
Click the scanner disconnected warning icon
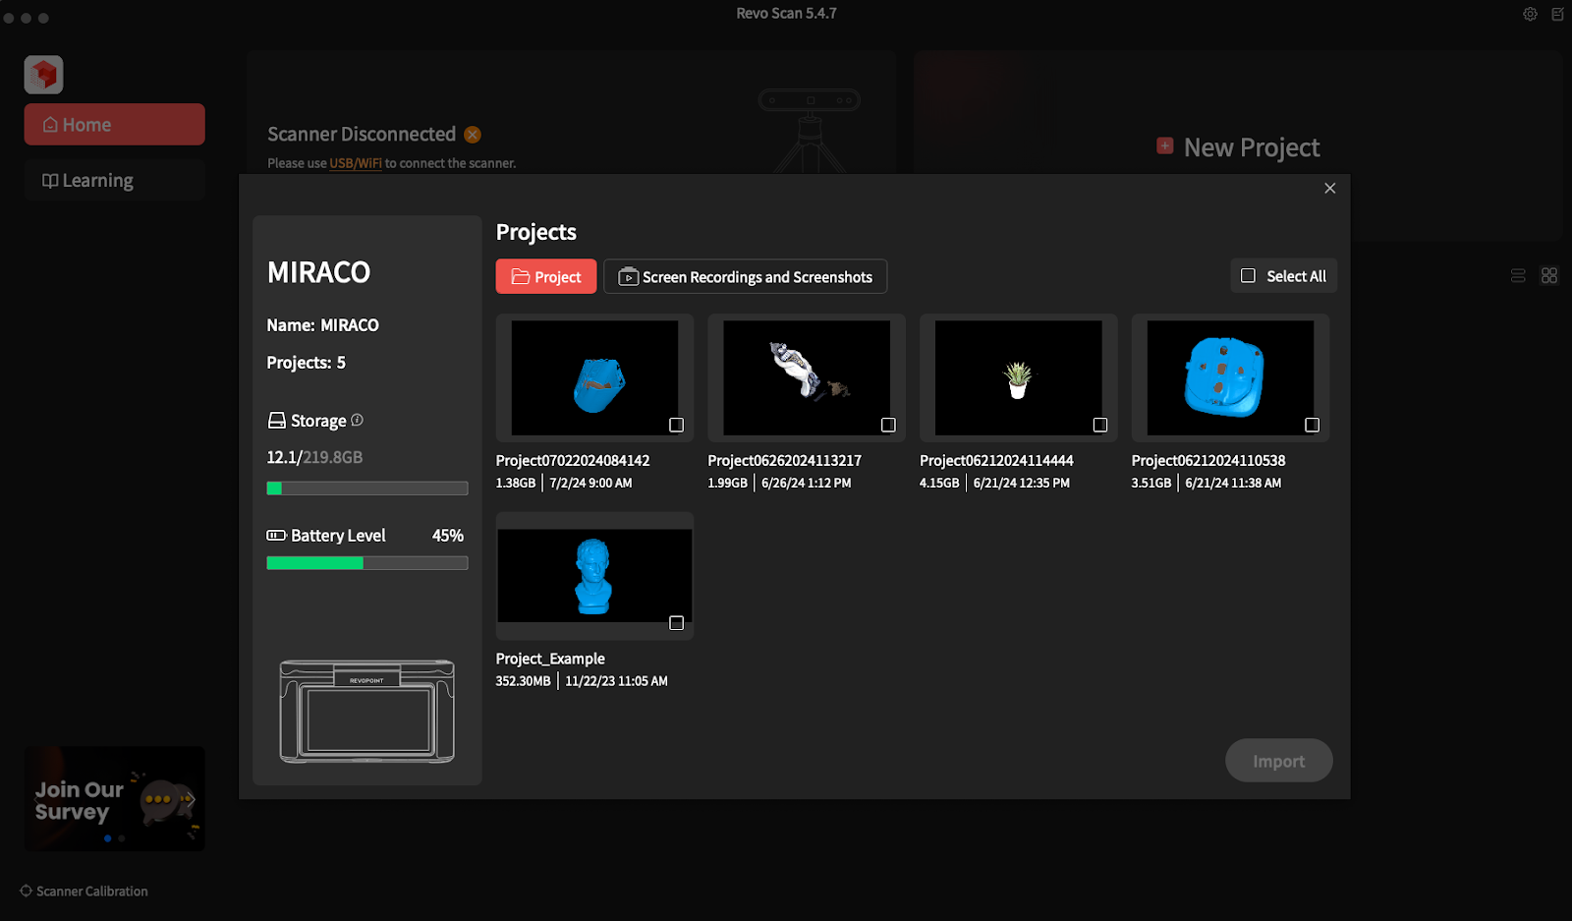(473, 135)
